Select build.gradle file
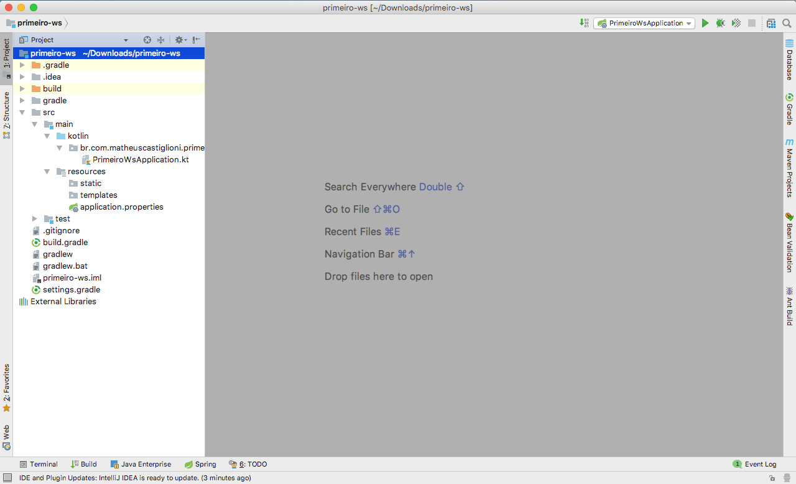 tap(59, 242)
